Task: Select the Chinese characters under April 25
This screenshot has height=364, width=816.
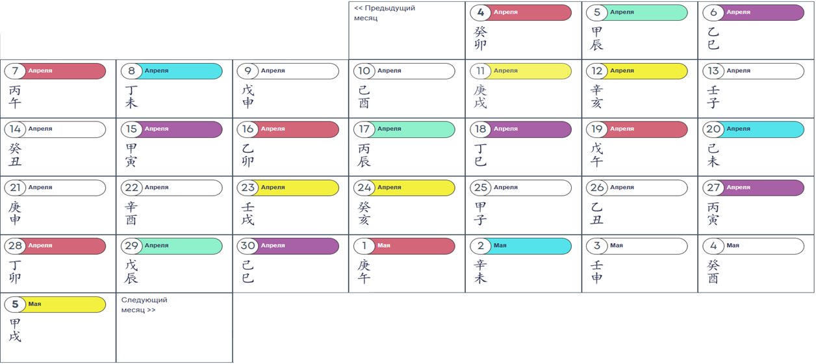Action: click(x=480, y=213)
